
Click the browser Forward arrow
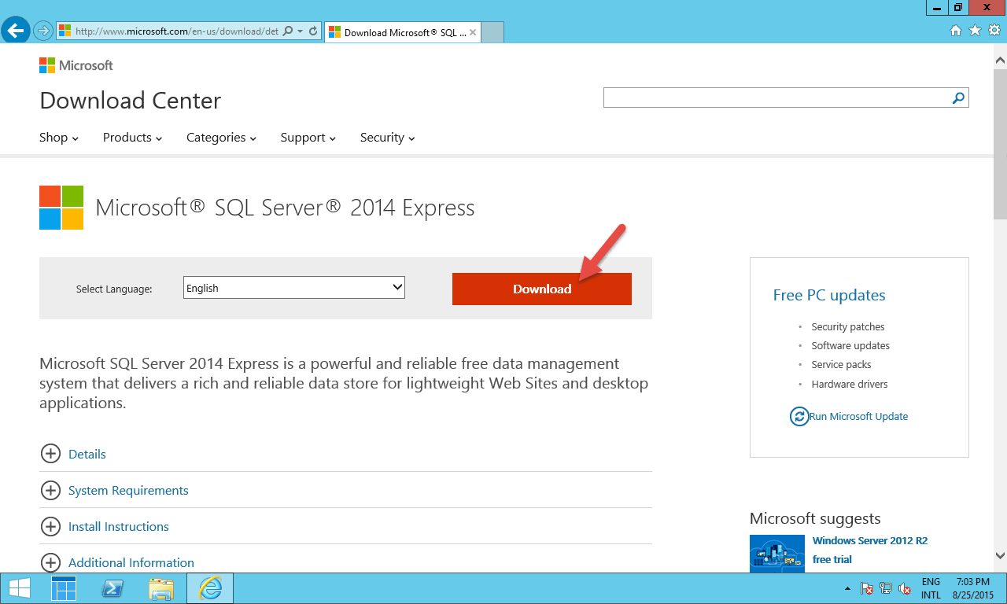click(x=42, y=31)
